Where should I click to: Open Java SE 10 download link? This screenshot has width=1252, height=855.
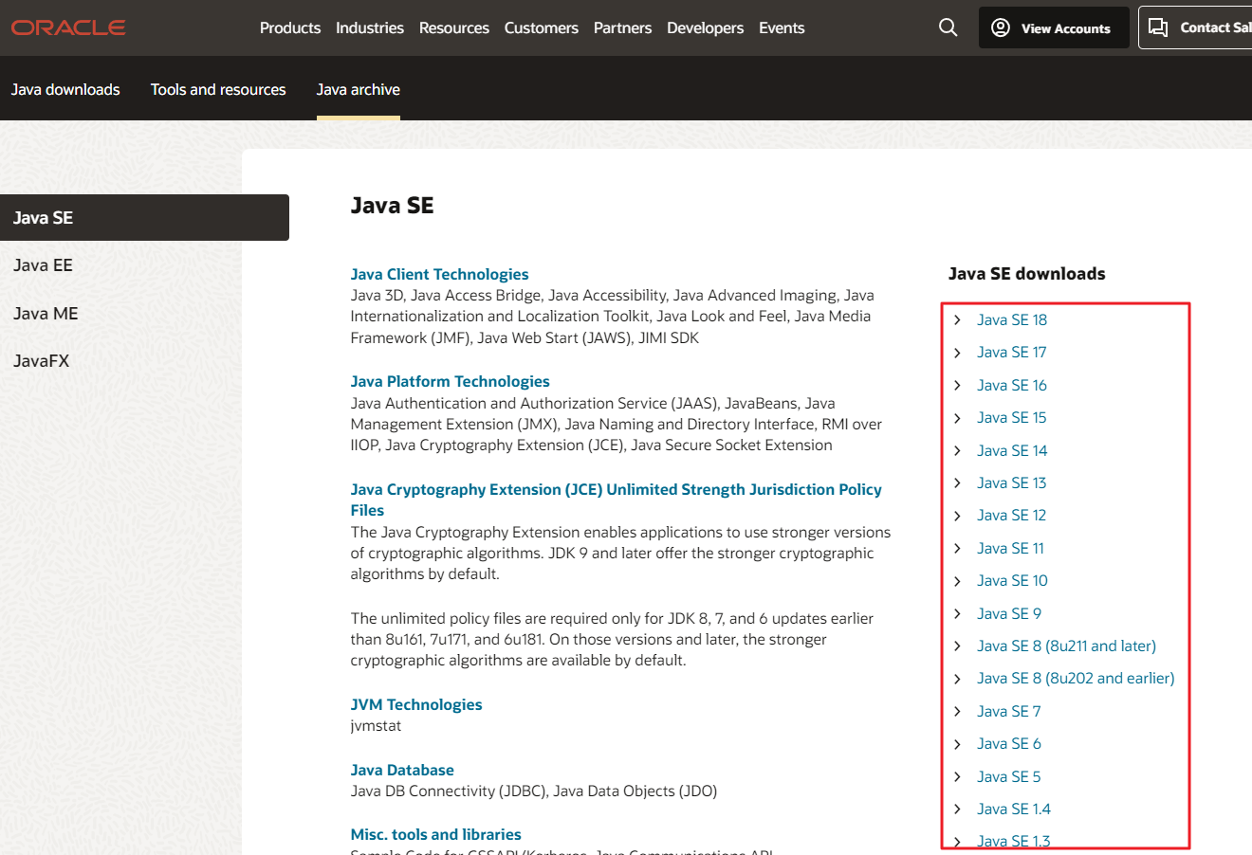[x=1012, y=580]
